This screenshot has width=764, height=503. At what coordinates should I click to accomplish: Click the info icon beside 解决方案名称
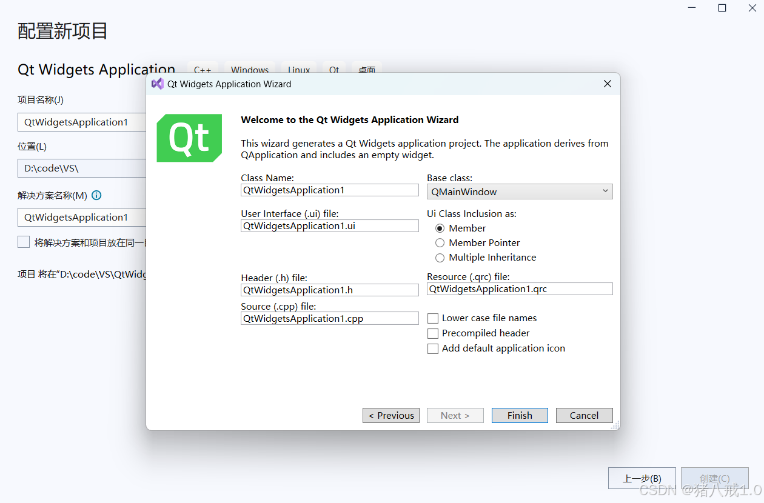(96, 195)
